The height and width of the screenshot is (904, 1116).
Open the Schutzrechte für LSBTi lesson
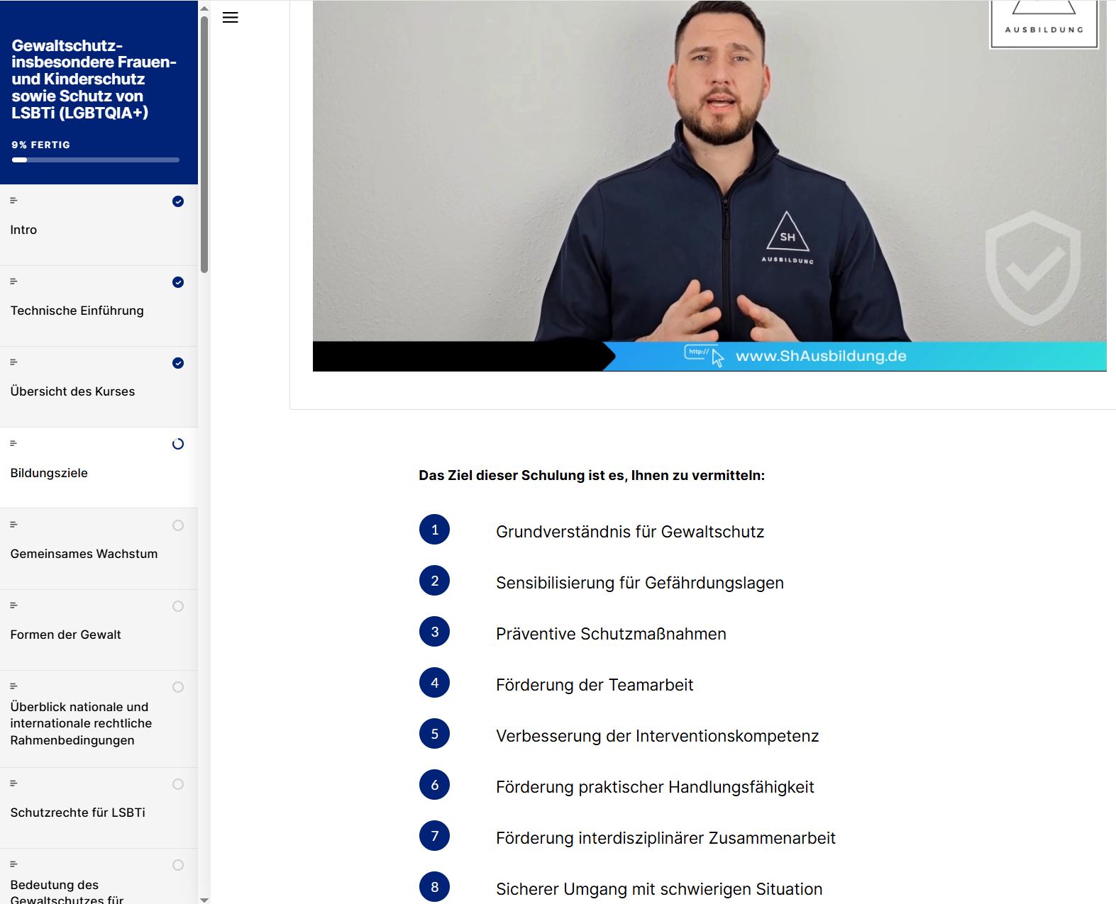coord(99,808)
